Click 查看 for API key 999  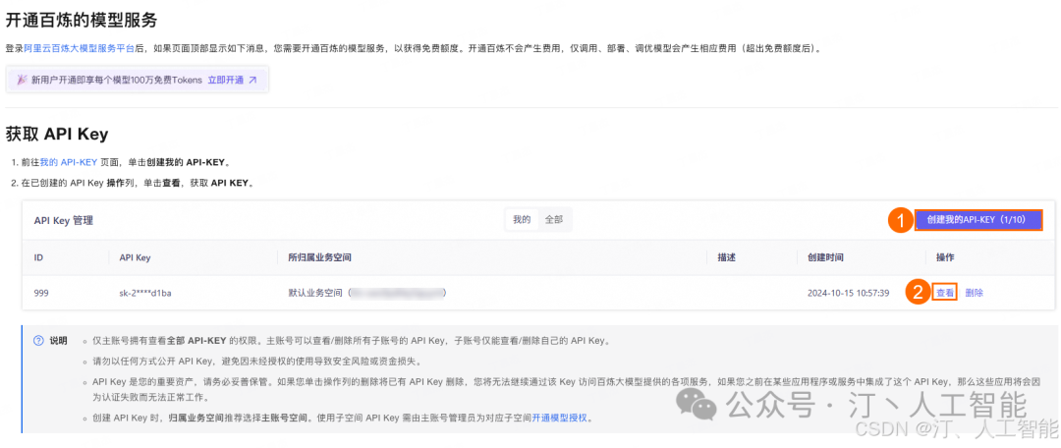[945, 293]
